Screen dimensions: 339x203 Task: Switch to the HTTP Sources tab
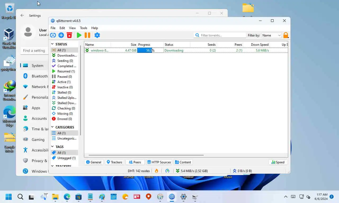click(159, 162)
